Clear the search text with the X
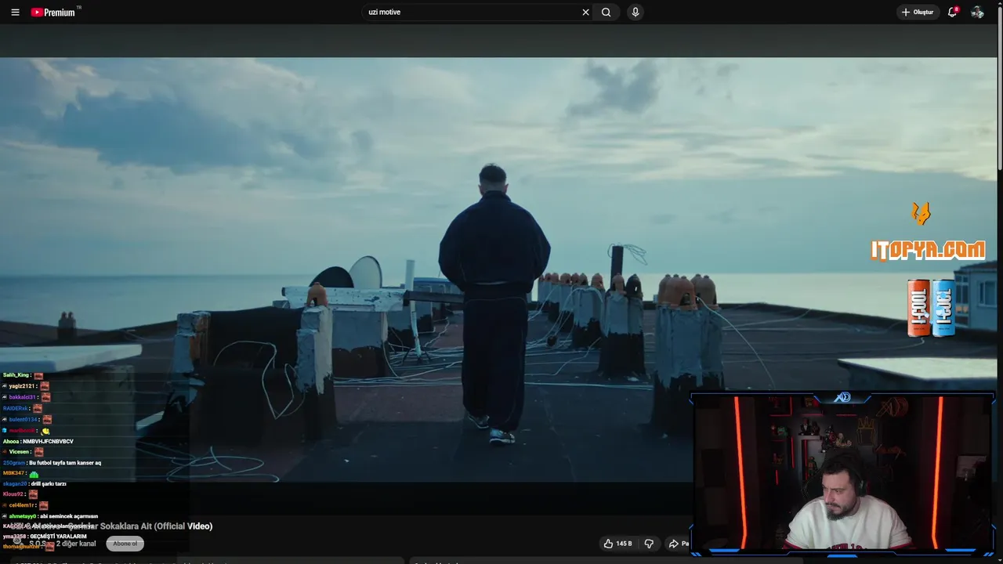The height and width of the screenshot is (564, 1003). click(585, 13)
